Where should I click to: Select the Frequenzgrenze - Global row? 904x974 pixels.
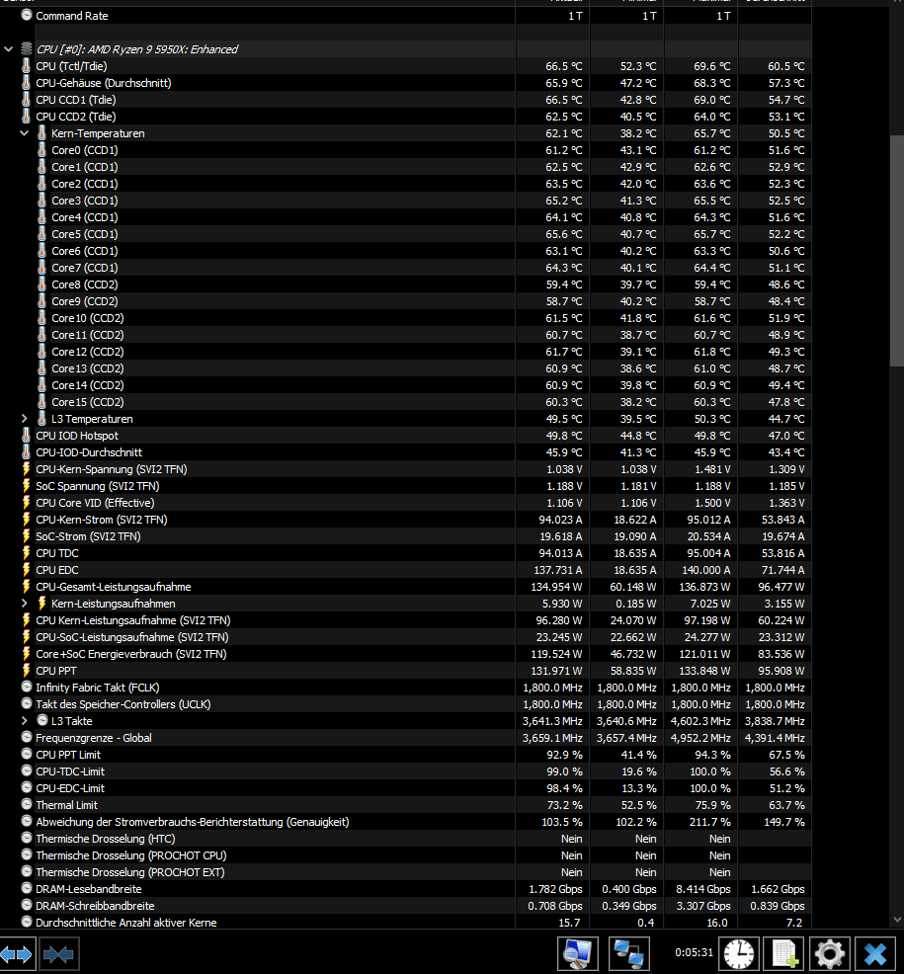pyautogui.click(x=406, y=737)
